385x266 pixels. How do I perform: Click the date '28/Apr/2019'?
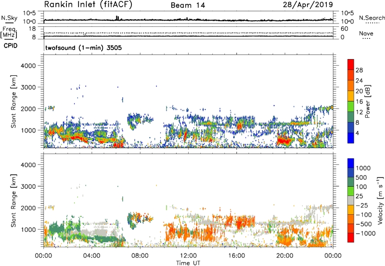(308, 5)
